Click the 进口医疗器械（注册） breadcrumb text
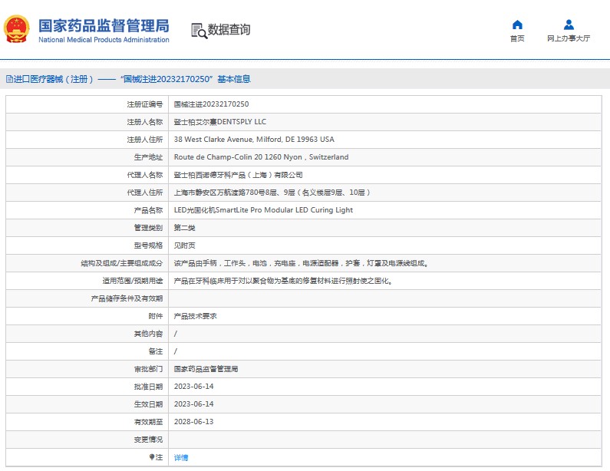The image size is (610, 471). (x=54, y=79)
